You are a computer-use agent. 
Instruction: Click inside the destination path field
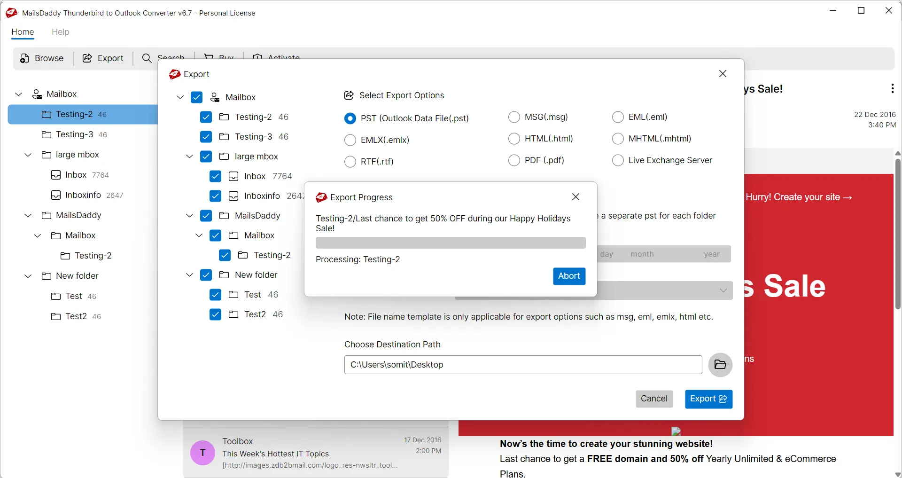click(x=522, y=365)
